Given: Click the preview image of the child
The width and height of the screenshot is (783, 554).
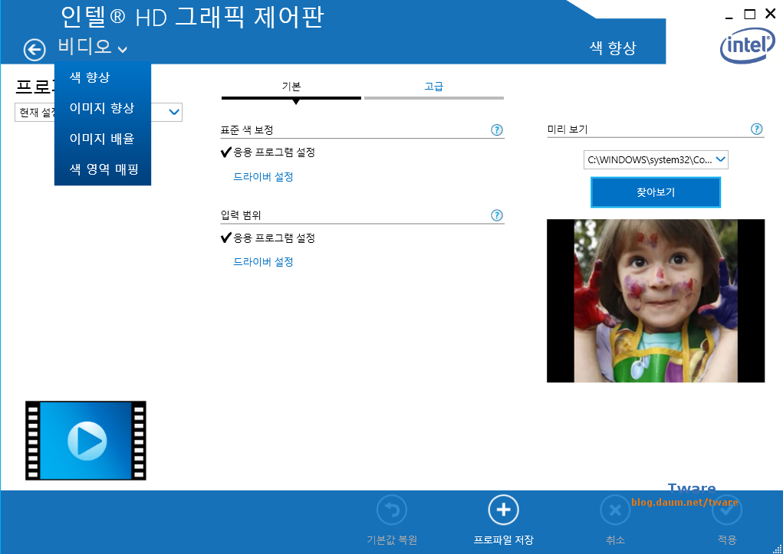Looking at the screenshot, I should (656, 301).
